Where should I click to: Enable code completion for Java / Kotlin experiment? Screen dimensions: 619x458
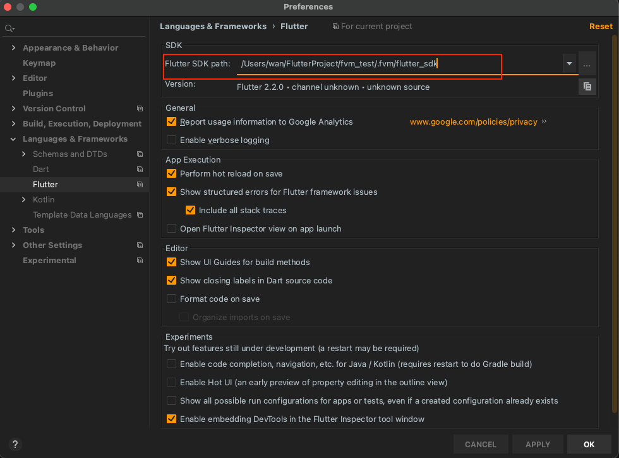171,364
